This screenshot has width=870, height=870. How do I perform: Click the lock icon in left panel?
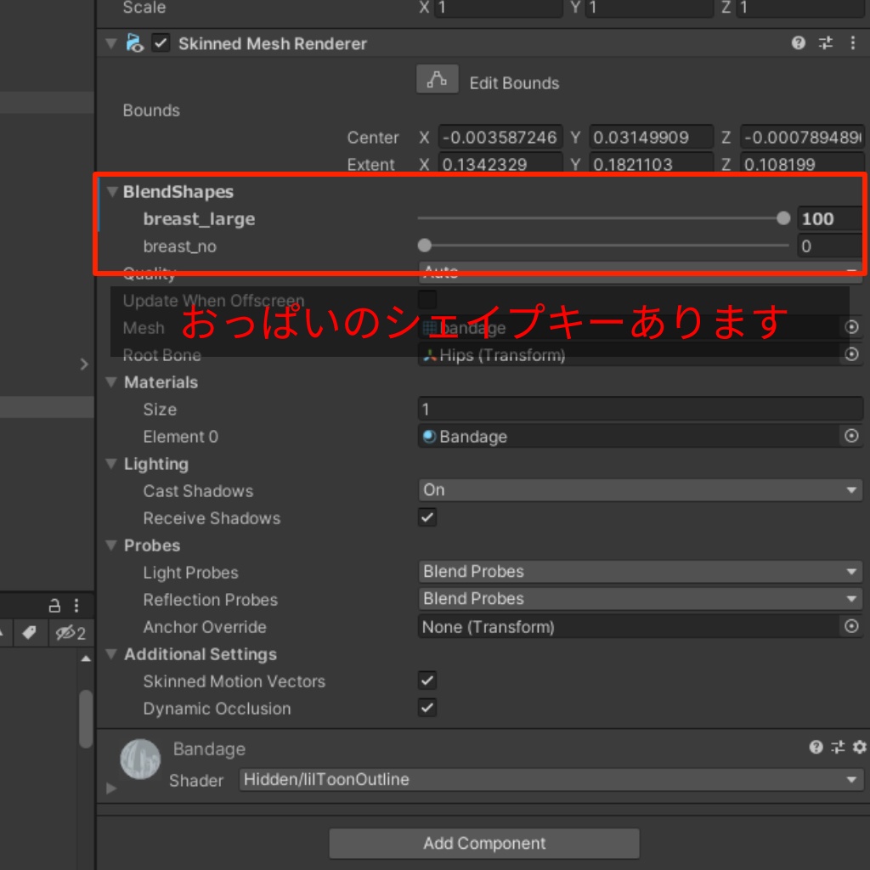click(54, 605)
